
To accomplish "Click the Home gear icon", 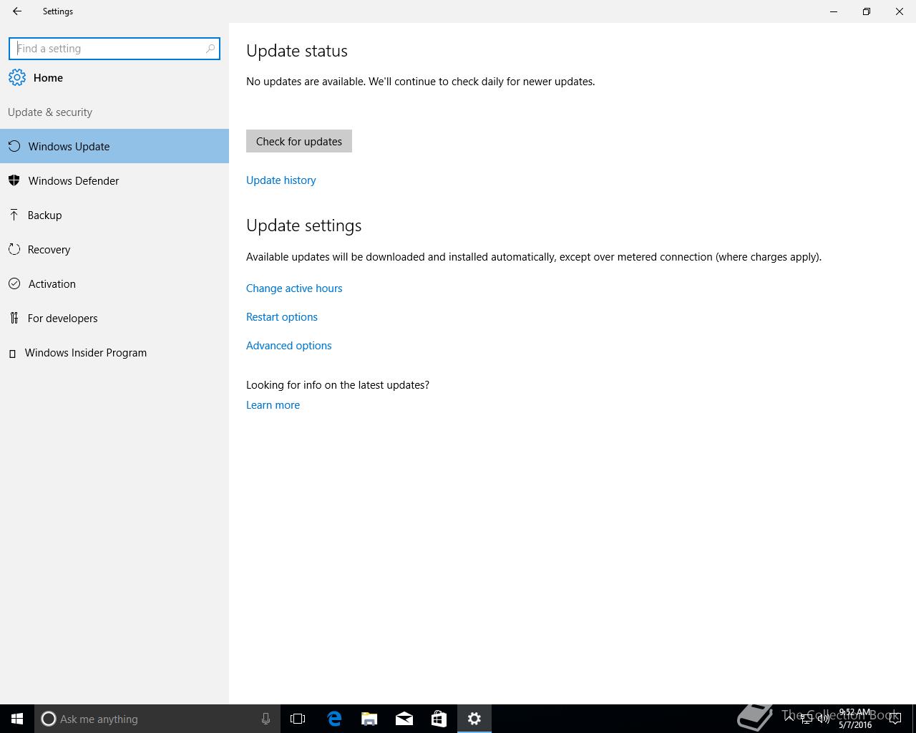I will [17, 78].
